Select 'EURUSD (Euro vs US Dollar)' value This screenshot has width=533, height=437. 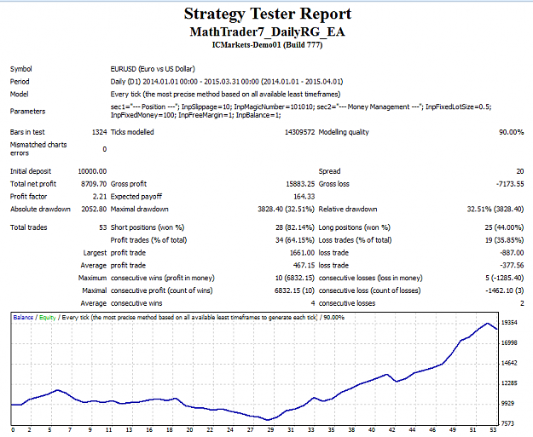click(x=153, y=69)
